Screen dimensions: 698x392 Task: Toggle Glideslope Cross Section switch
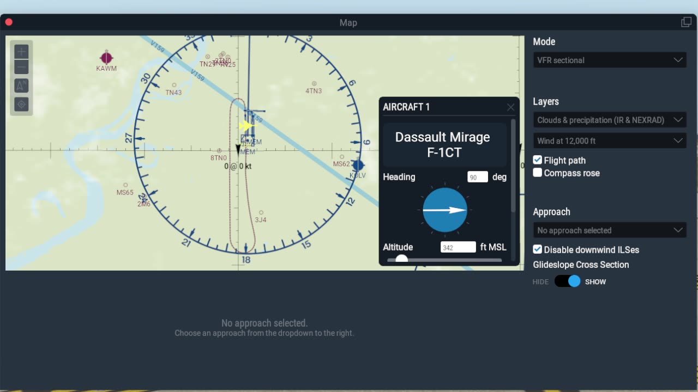click(568, 281)
